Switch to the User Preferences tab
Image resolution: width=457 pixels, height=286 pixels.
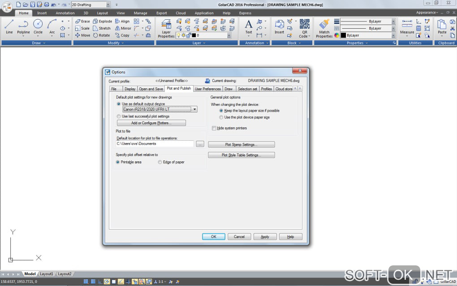pos(208,89)
